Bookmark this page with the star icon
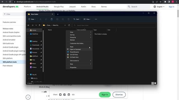The width and height of the screenshot is (179, 100). point(161,2)
